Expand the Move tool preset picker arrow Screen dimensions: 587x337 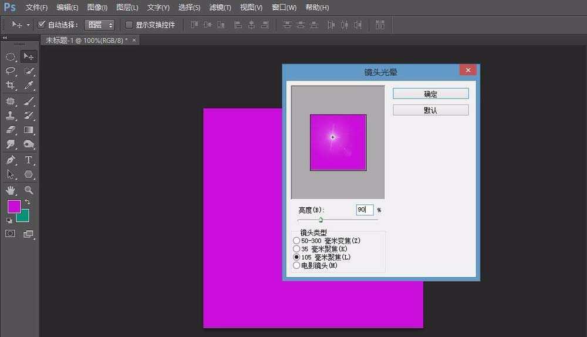coord(28,25)
